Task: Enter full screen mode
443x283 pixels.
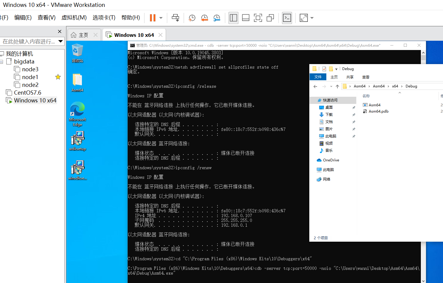Action: [x=258, y=18]
